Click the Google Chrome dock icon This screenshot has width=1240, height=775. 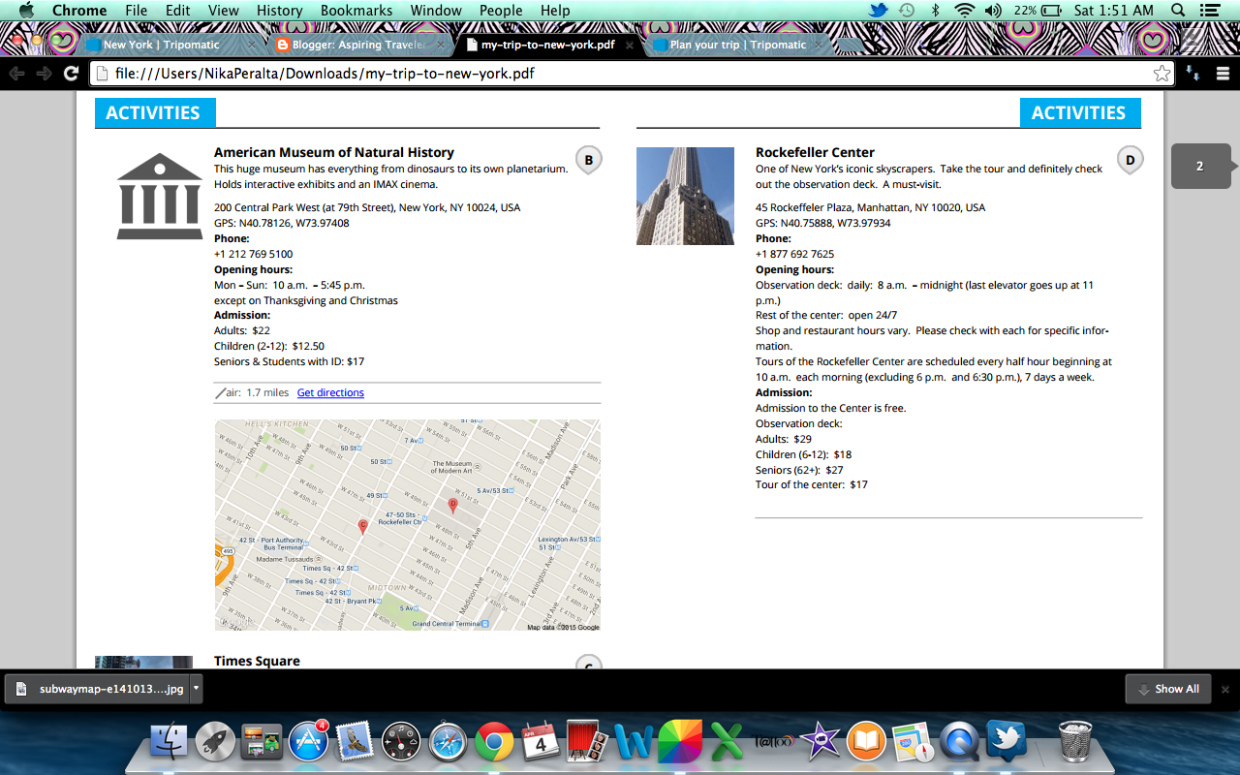click(494, 742)
